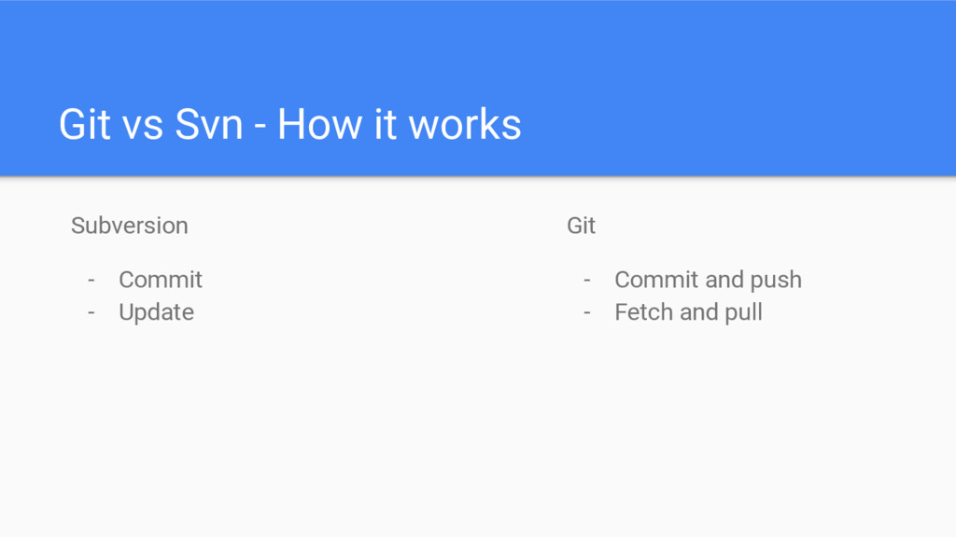Click the "Commit" bullet under Subversion
Screen dimensions: 956x537
point(161,280)
